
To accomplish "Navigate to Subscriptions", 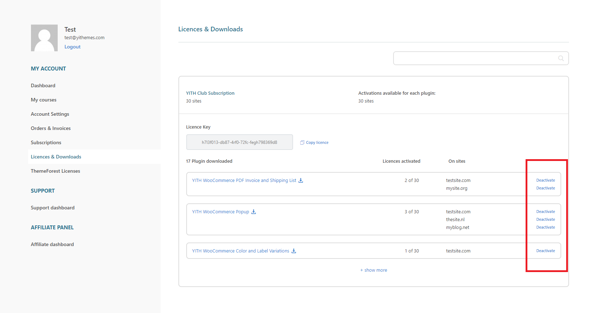I will tap(46, 142).
